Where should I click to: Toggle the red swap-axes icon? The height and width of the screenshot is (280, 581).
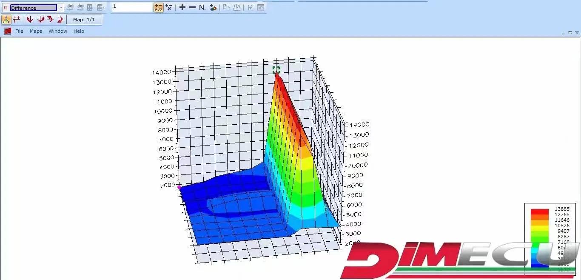point(17,19)
